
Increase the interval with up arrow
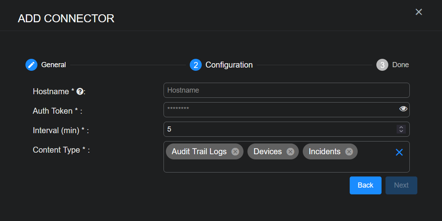click(401, 127)
